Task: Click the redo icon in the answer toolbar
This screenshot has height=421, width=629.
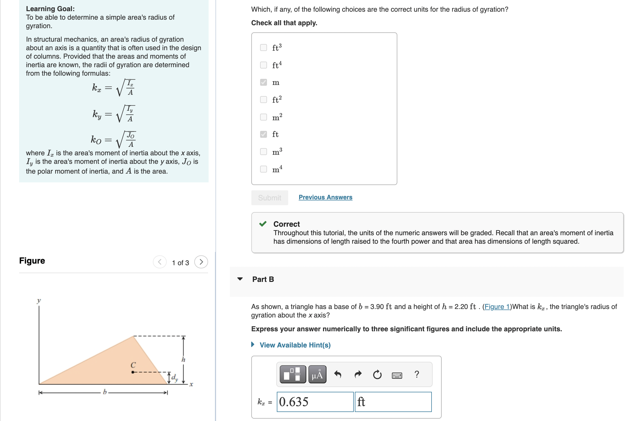Action: click(358, 375)
